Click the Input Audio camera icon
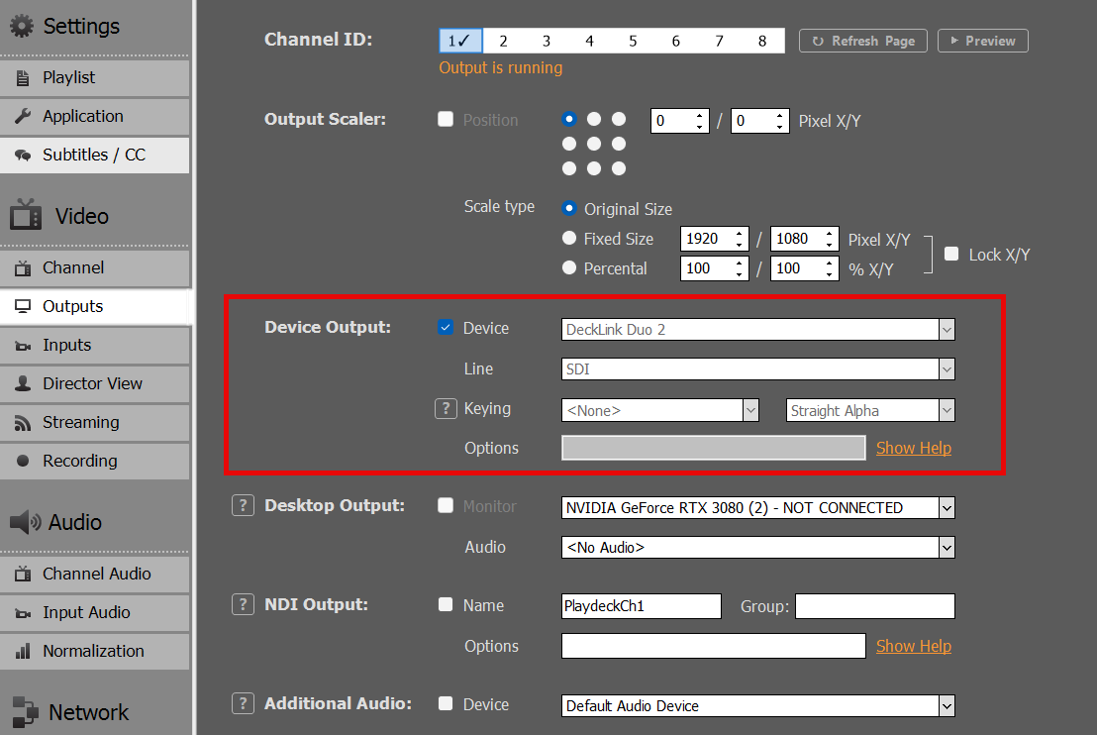The image size is (1097, 735). pos(23,613)
